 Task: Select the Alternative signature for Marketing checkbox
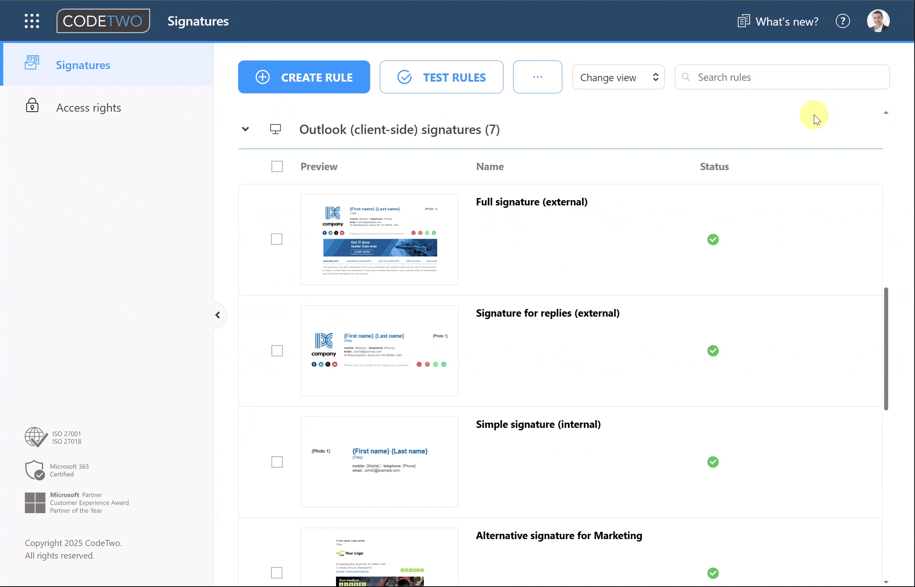click(x=277, y=573)
